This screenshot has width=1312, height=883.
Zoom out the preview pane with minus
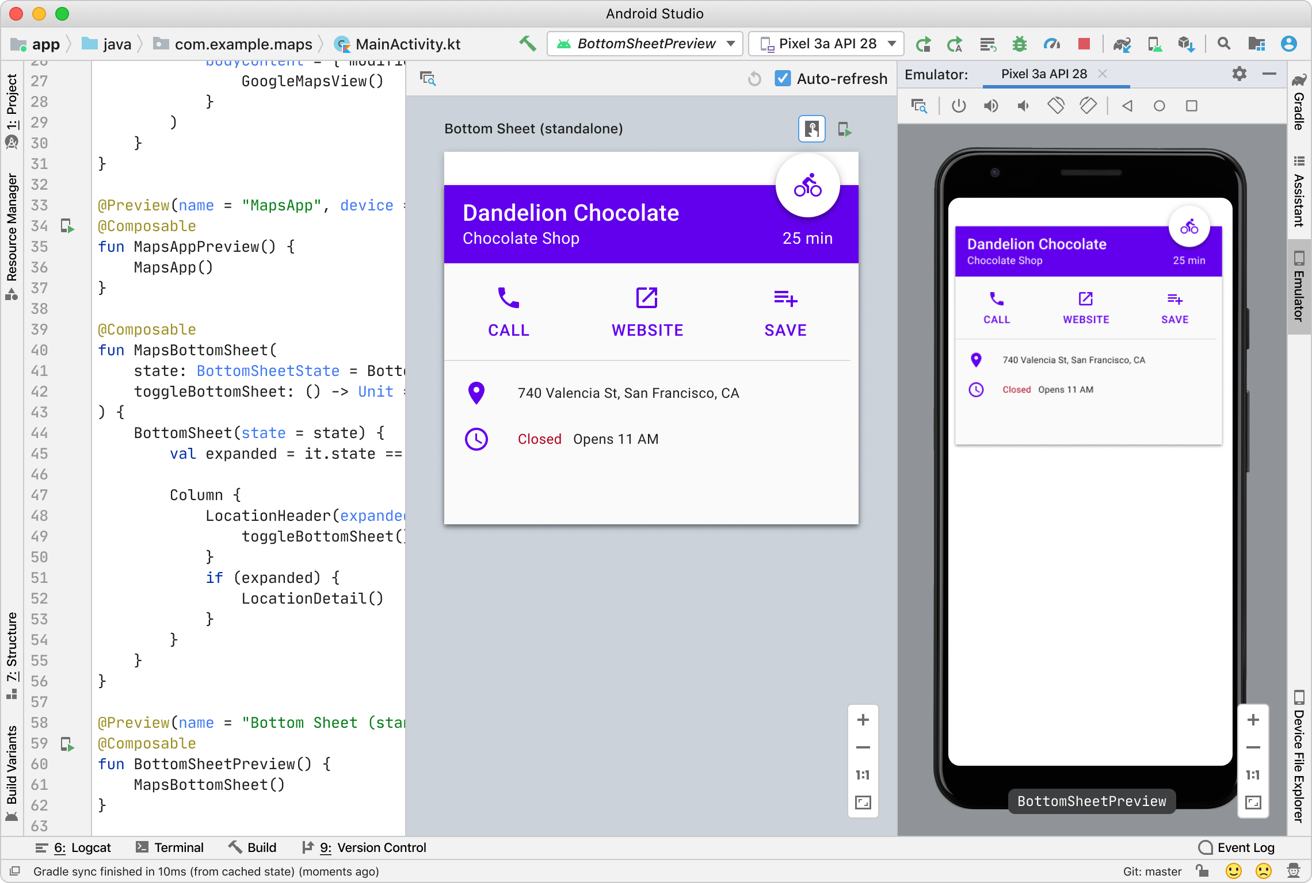(863, 748)
